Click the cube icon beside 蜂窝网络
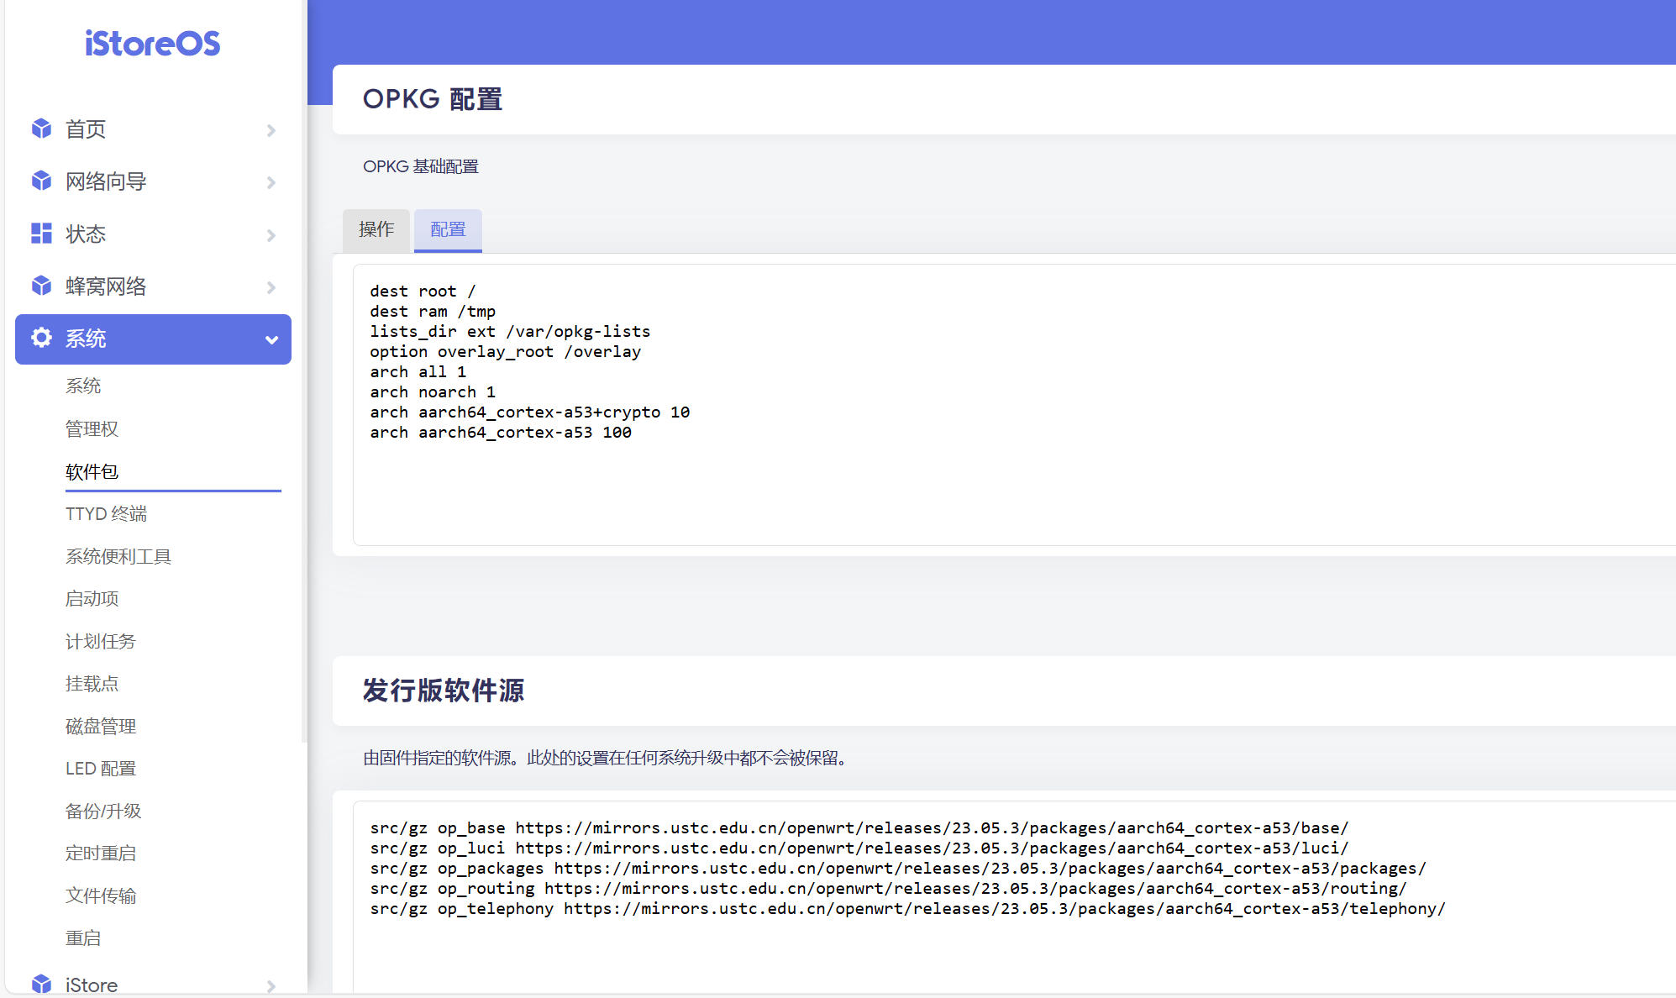The image size is (1676, 998). (41, 286)
